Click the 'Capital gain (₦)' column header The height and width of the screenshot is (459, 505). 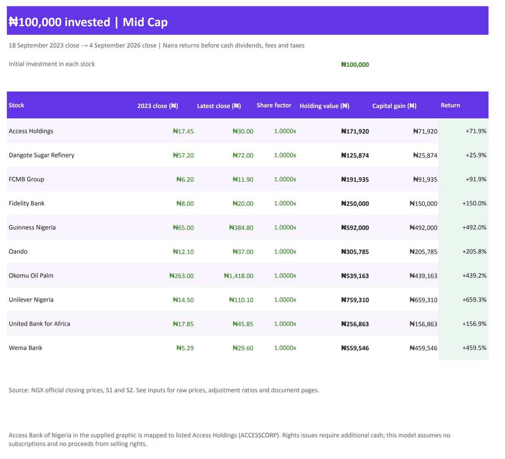(394, 106)
